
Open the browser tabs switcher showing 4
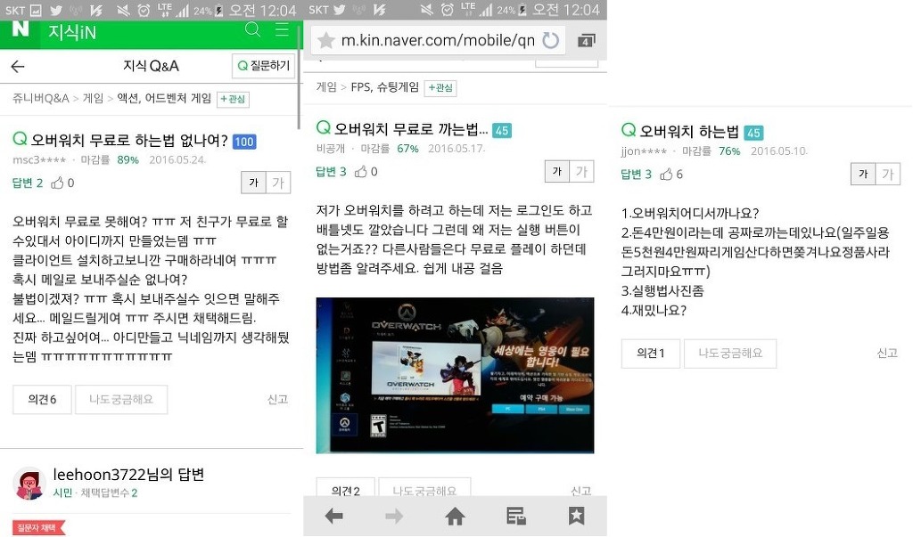[586, 41]
